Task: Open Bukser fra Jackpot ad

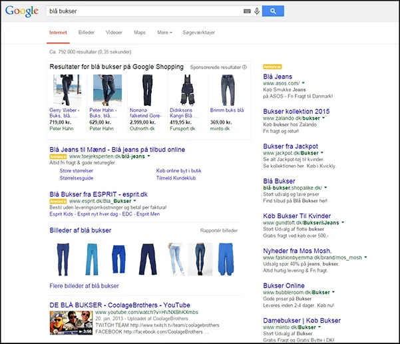Action: coord(291,146)
